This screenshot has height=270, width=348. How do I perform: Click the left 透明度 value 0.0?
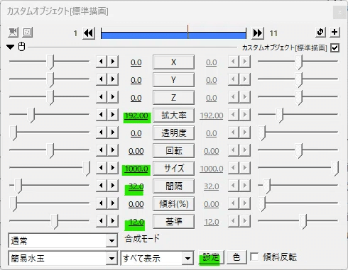pos(136,133)
